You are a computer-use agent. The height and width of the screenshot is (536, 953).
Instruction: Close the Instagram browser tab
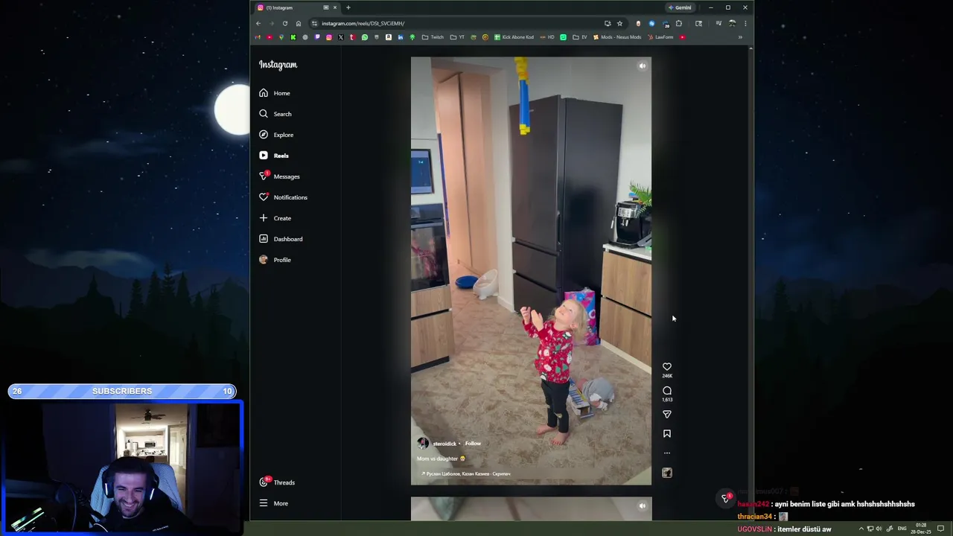[x=335, y=7]
